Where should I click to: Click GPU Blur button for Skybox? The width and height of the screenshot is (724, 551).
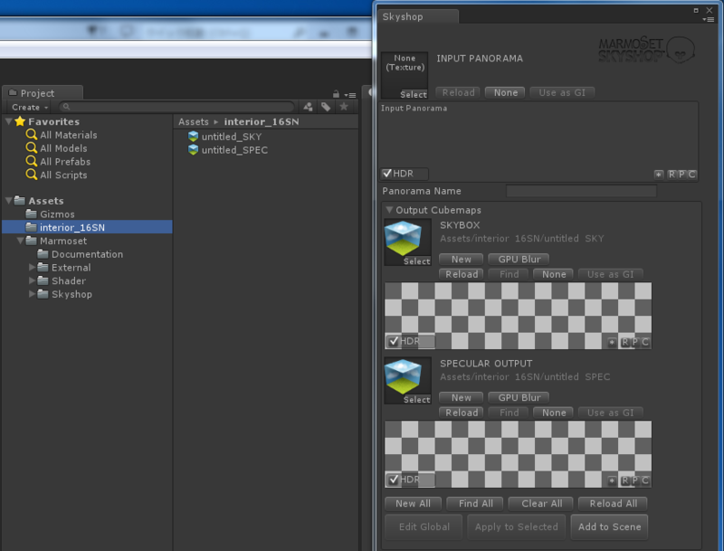click(519, 260)
